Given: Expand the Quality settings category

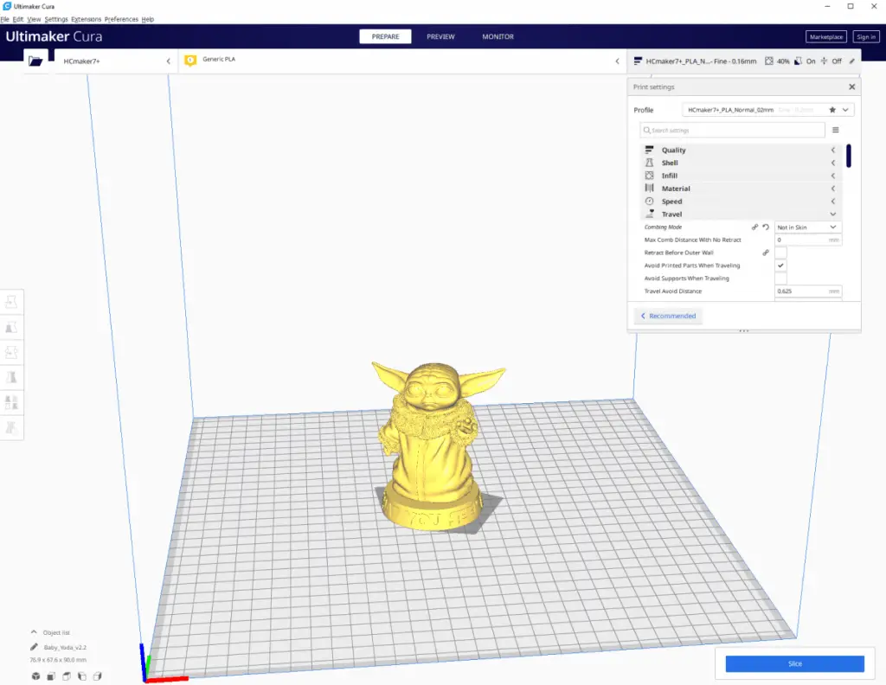Looking at the screenshot, I should 741,150.
